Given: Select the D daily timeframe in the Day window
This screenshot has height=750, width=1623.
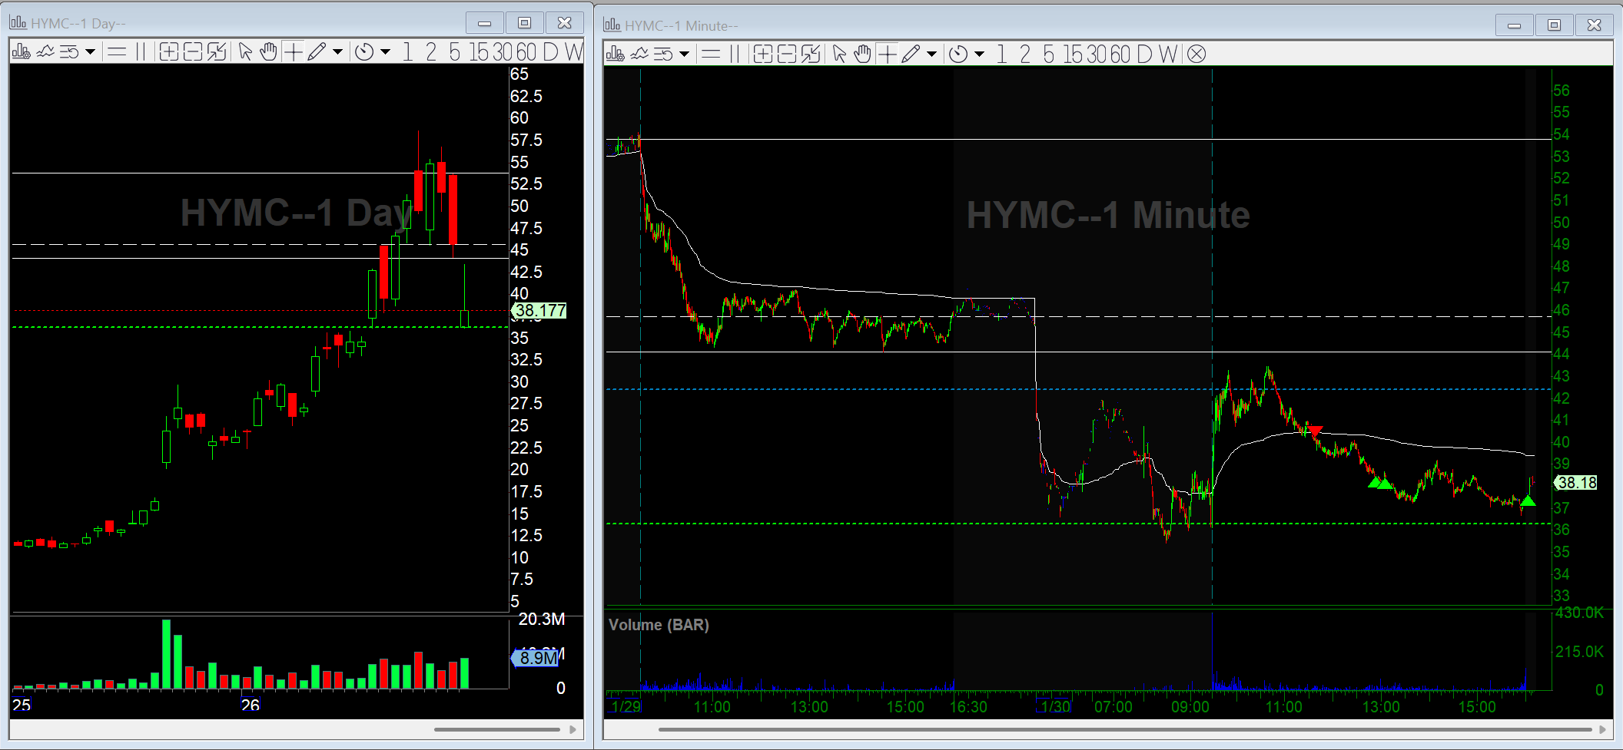Looking at the screenshot, I should click(550, 52).
